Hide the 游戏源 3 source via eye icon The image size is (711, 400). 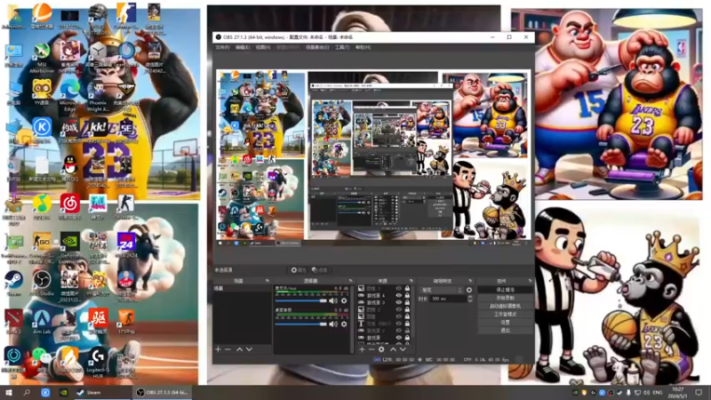(x=398, y=302)
